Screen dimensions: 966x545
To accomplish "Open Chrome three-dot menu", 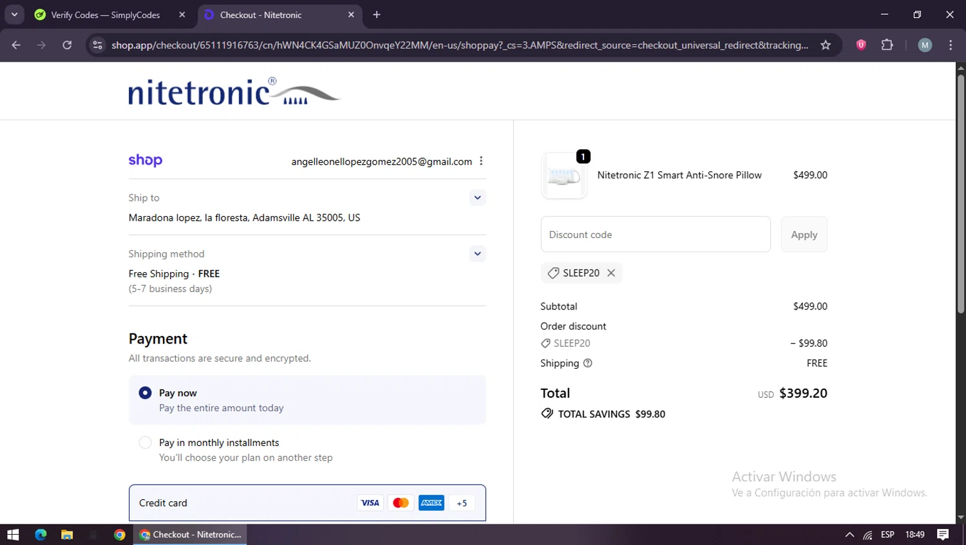I will [x=951, y=45].
